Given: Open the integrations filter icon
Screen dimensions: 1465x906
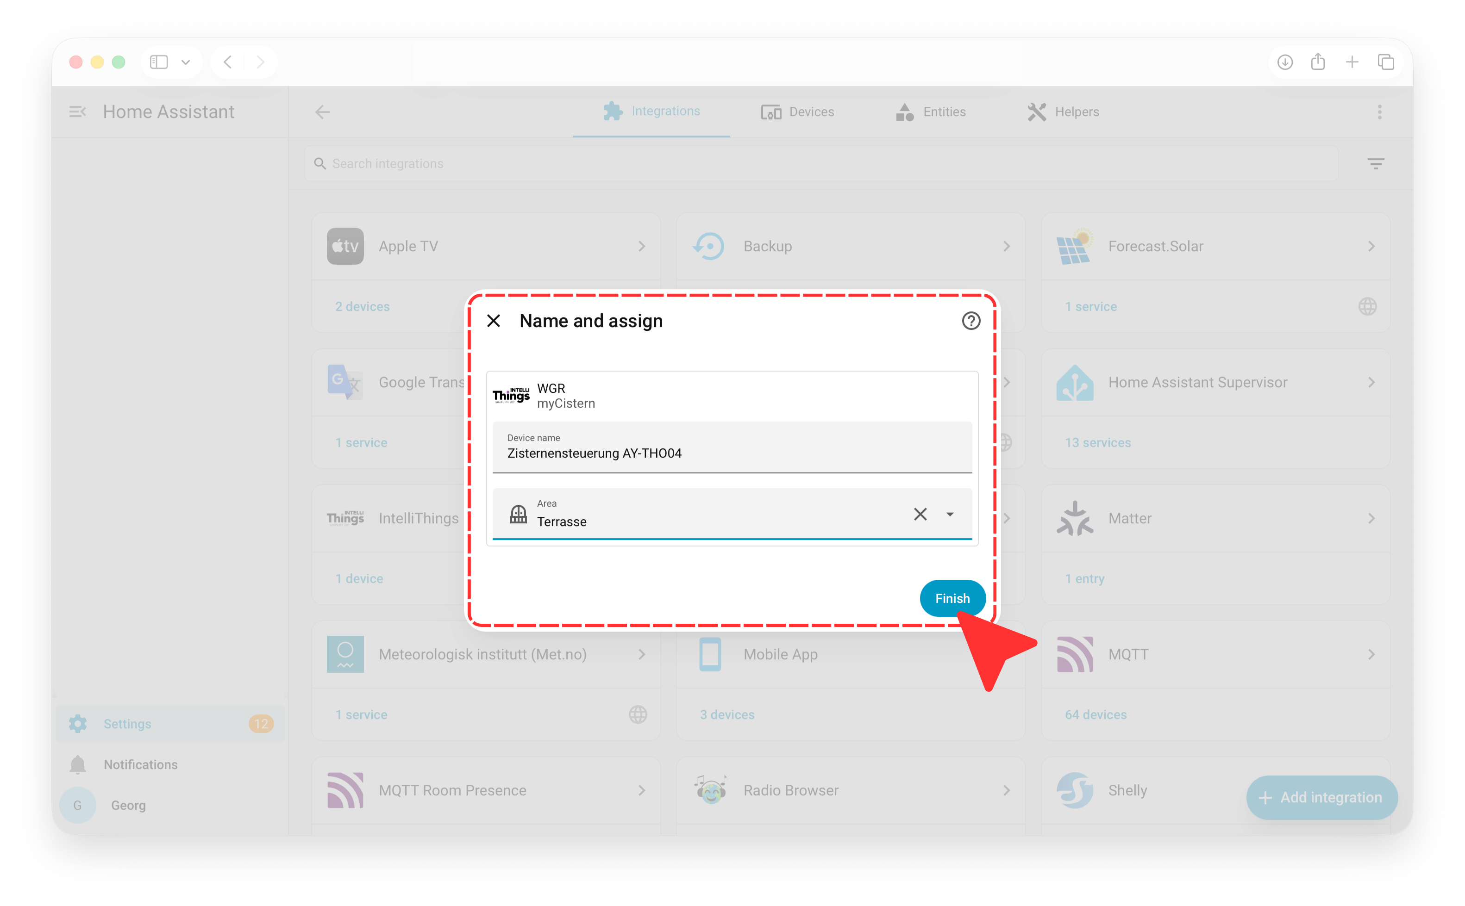Looking at the screenshot, I should (x=1375, y=164).
